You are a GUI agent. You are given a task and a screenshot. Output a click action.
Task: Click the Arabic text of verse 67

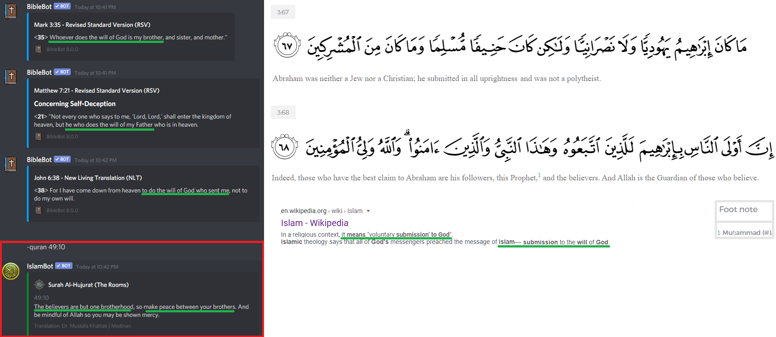click(x=527, y=47)
